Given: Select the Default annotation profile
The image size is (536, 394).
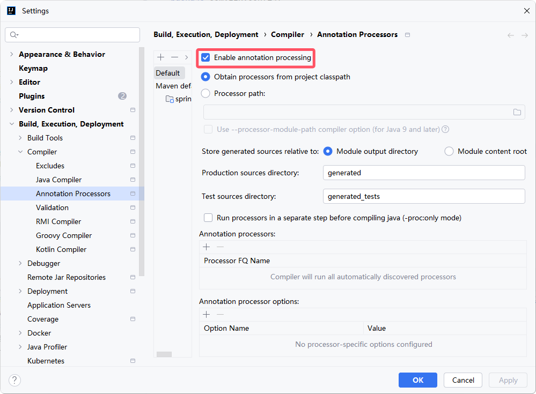Looking at the screenshot, I should click(x=168, y=73).
